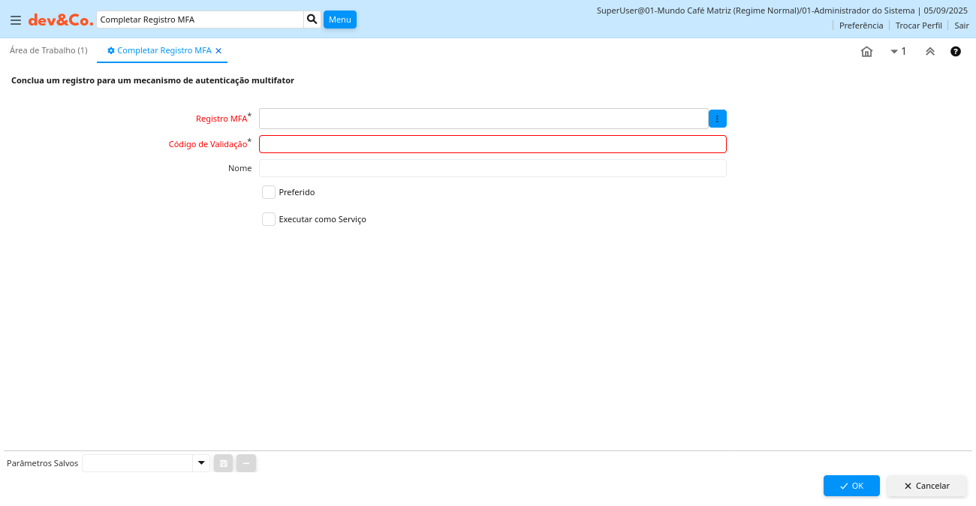976x506 pixels.
Task: Click Trocar Perfil link
Action: (918, 26)
